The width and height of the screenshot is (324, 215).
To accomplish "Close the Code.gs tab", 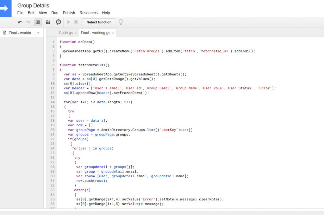I will coord(75,33).
